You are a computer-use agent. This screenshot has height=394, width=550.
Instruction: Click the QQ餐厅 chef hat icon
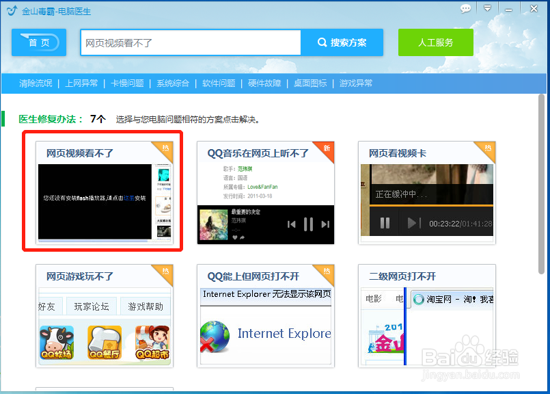click(x=105, y=343)
